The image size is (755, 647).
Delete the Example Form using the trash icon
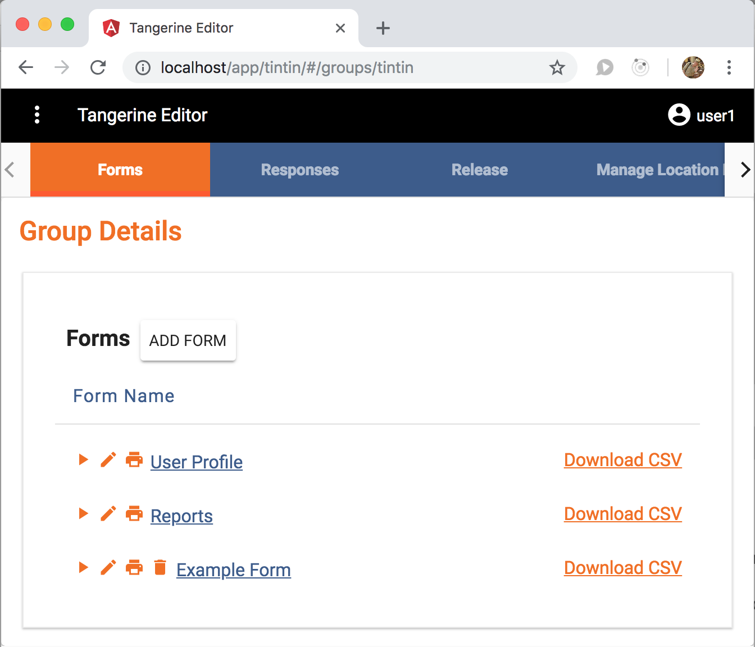point(160,567)
